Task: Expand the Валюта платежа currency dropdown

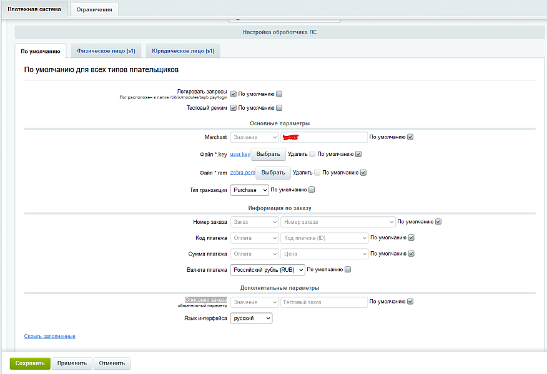Action: pos(267,270)
